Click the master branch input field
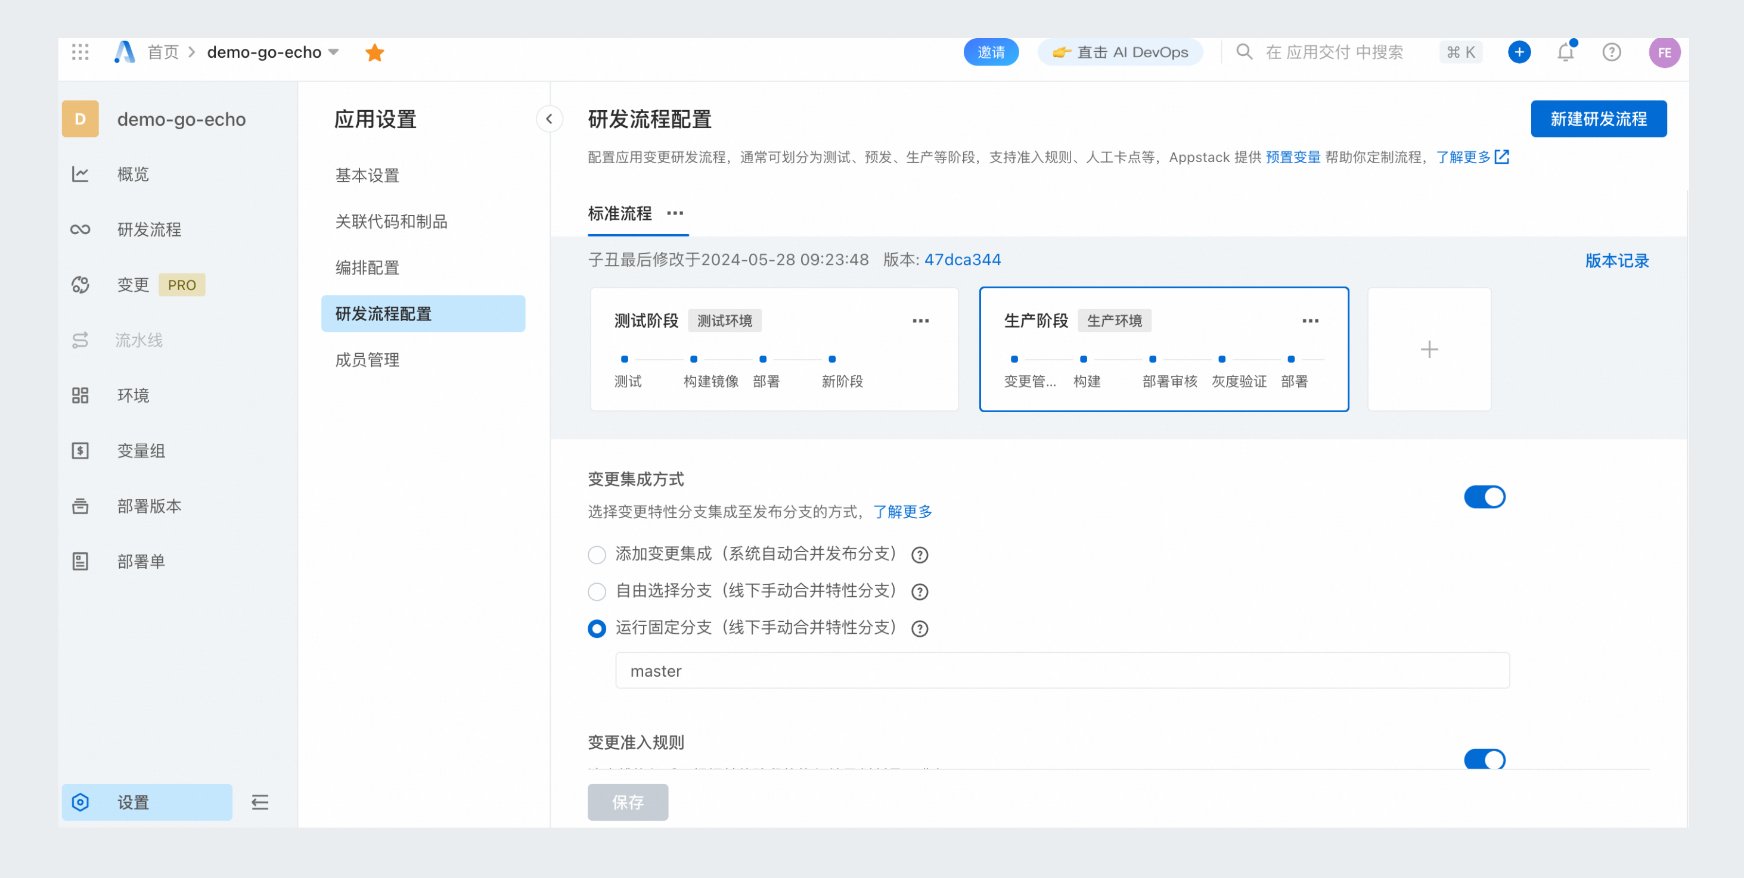The image size is (1744, 878). pos(1062,670)
